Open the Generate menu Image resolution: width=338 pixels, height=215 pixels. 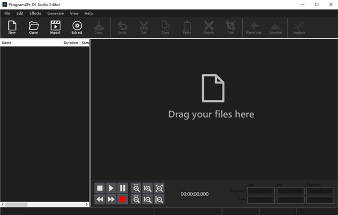coord(56,14)
